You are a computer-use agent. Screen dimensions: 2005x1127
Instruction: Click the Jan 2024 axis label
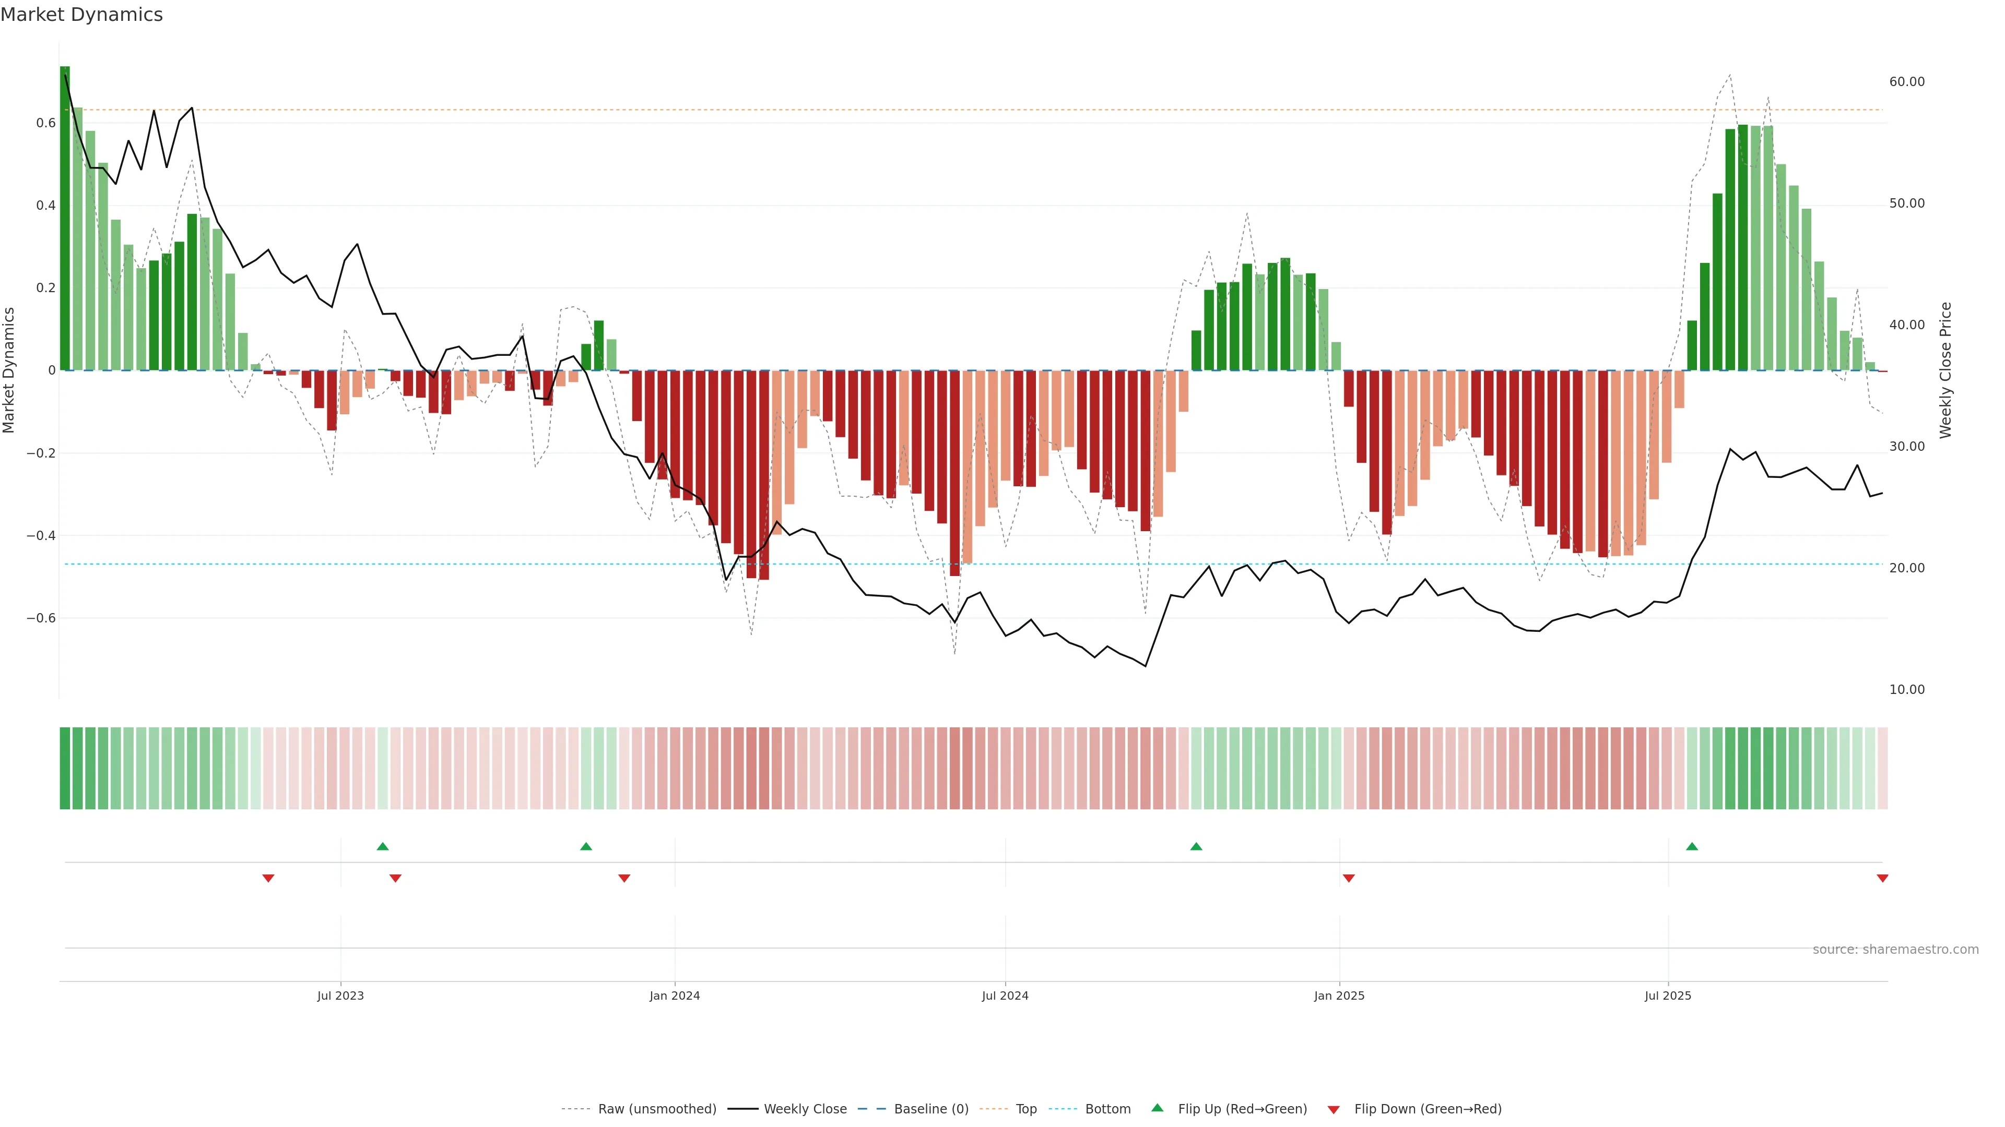(x=675, y=996)
